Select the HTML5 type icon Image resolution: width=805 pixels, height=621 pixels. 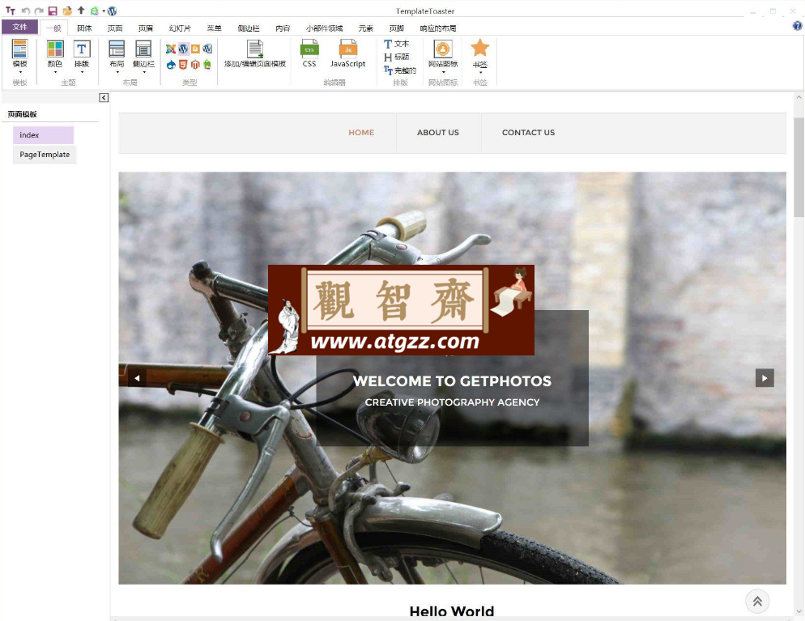tap(183, 65)
